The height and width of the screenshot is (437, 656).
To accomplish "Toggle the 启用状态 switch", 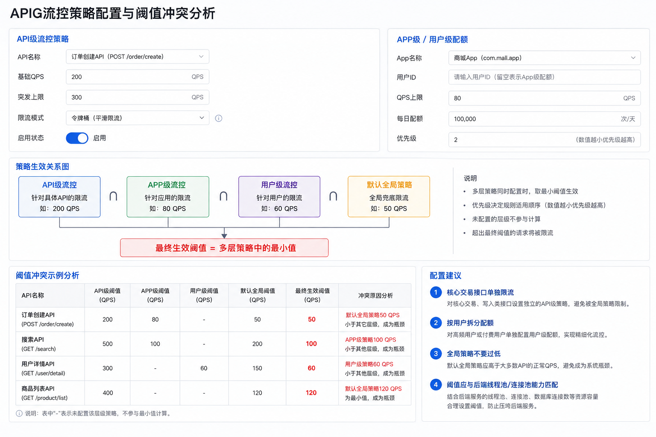I will pyautogui.click(x=77, y=138).
